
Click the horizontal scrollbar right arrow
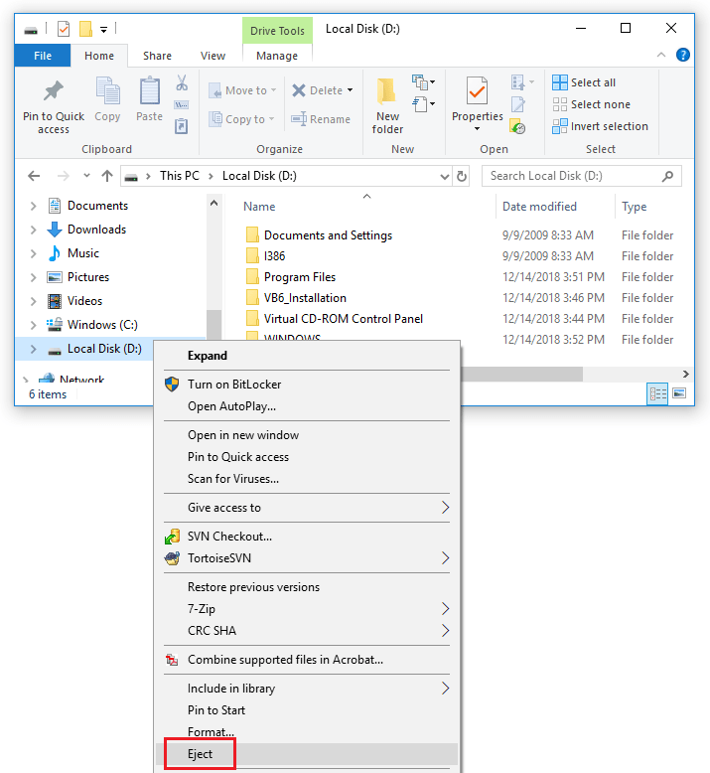(686, 375)
